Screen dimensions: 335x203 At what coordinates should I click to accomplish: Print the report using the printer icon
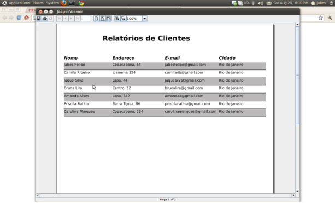(45, 19)
